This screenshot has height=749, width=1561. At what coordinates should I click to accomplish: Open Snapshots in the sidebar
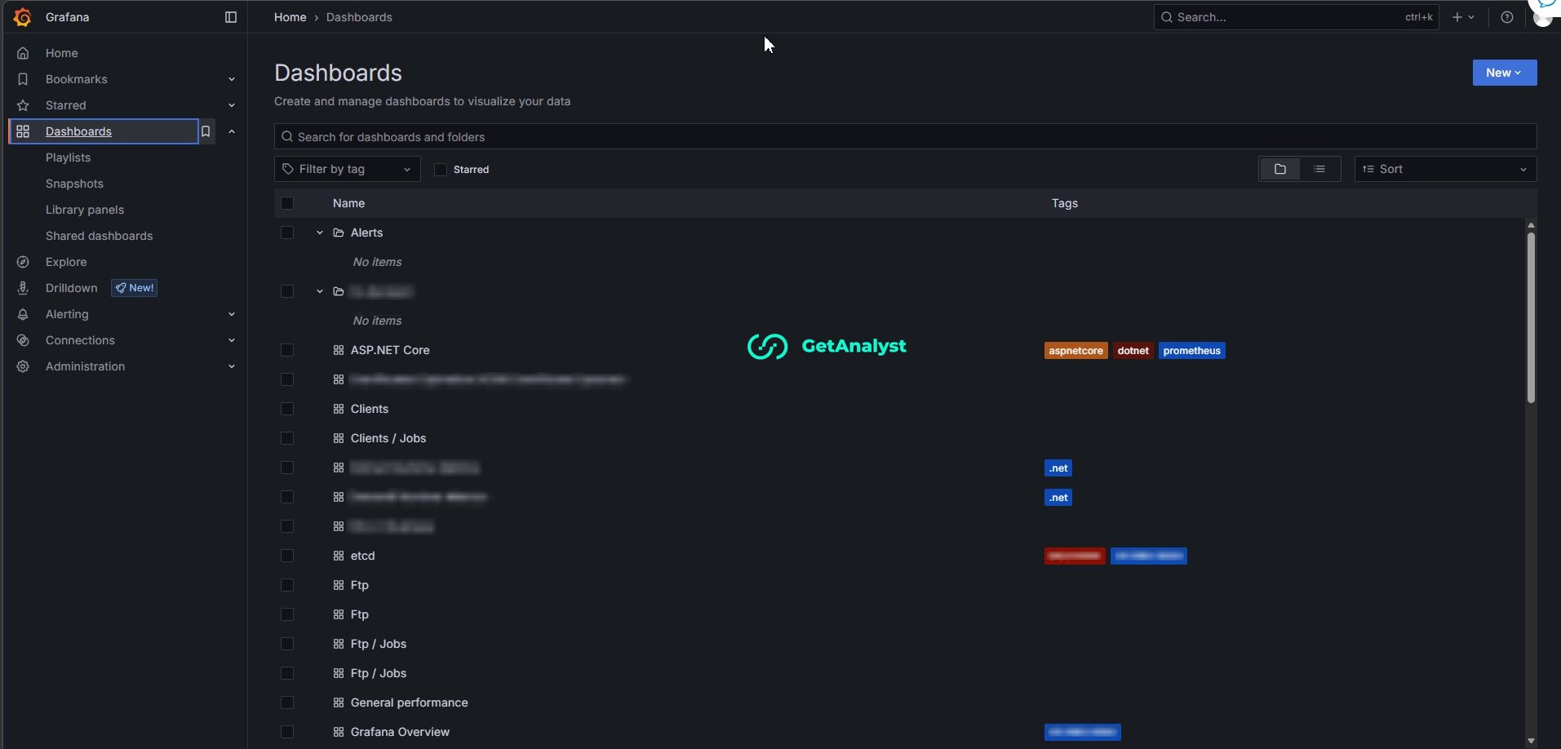74,184
